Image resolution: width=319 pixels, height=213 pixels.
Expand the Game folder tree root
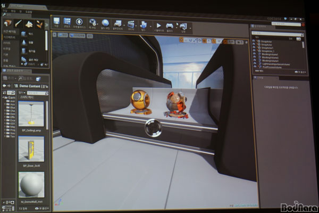[3, 97]
